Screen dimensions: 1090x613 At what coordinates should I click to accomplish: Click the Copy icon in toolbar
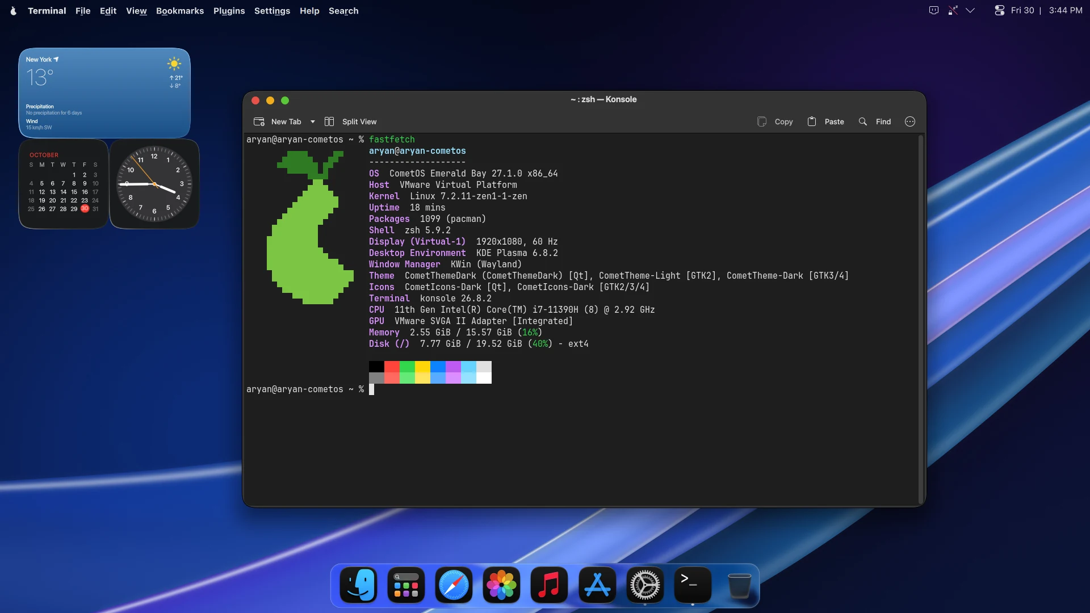click(x=762, y=121)
